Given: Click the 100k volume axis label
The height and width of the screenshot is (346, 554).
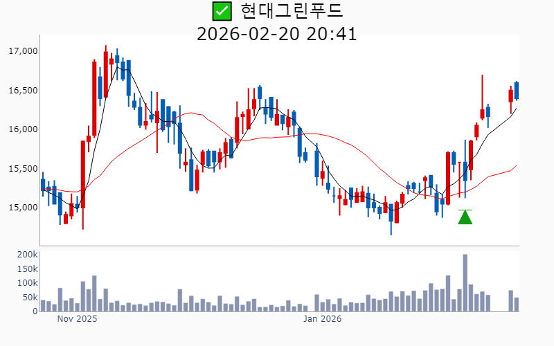Looking at the screenshot, I should tap(26, 283).
